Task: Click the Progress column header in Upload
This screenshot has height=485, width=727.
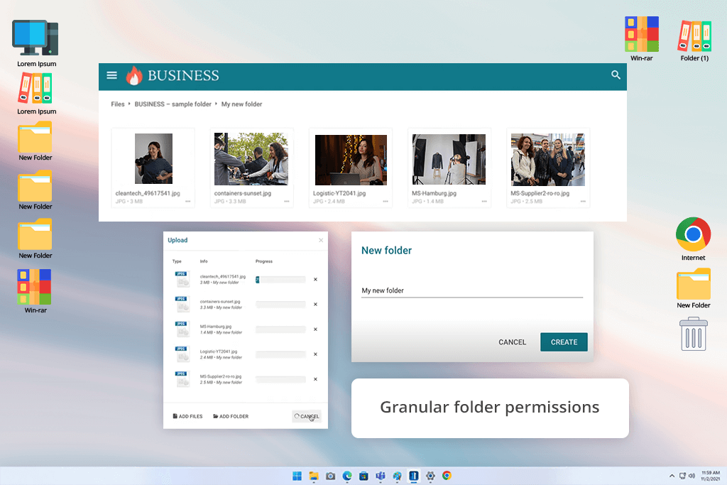Action: (x=264, y=261)
